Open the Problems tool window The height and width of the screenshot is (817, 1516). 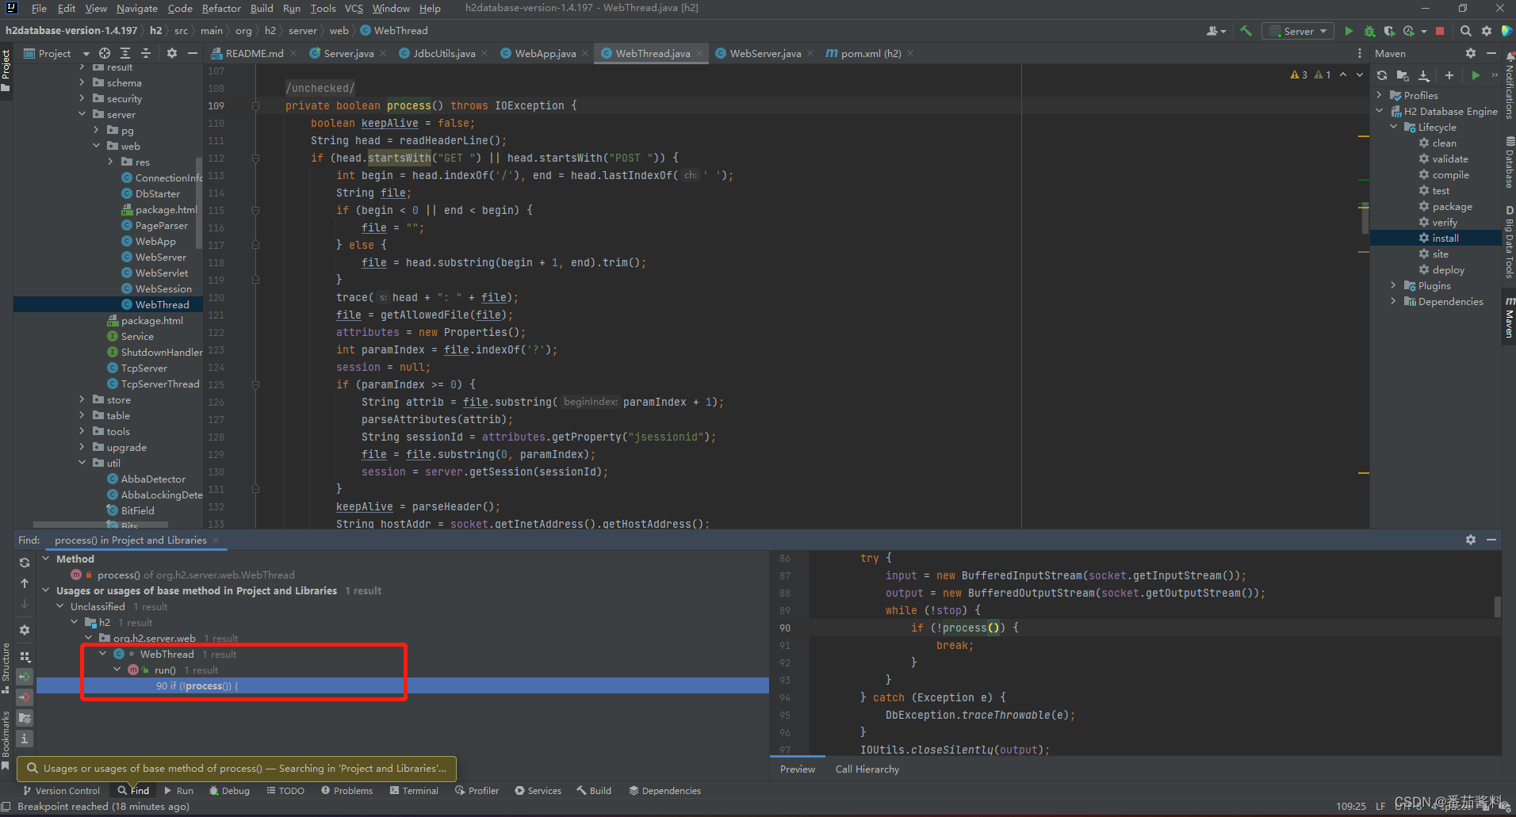click(347, 791)
